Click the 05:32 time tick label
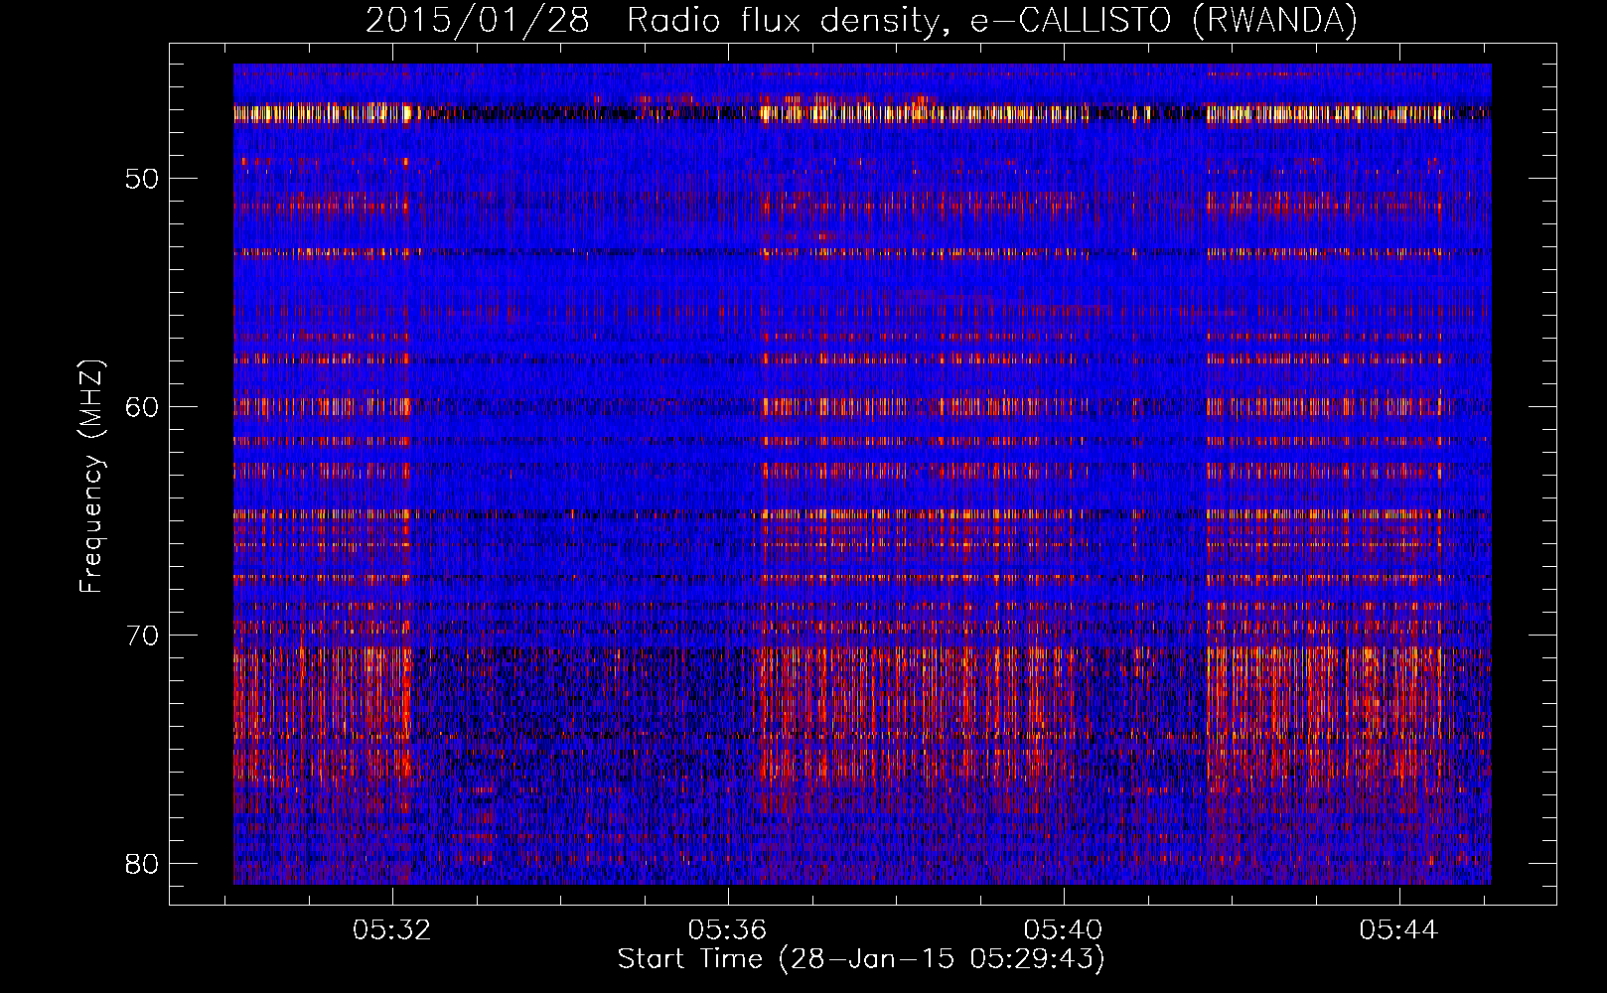The image size is (1607, 993). (392, 930)
